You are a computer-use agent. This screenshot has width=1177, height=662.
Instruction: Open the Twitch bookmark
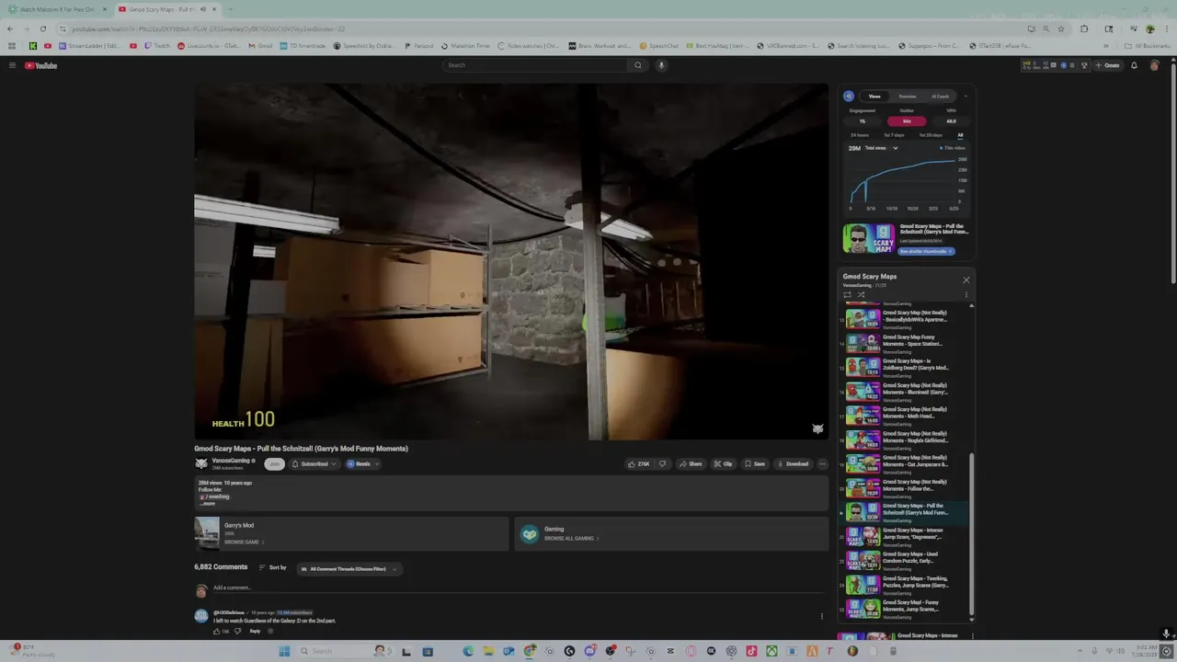[x=157, y=46]
